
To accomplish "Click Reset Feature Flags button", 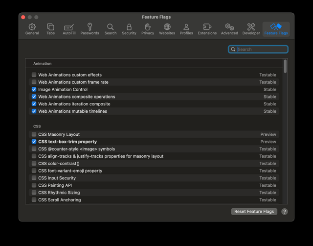I will coord(254,211).
